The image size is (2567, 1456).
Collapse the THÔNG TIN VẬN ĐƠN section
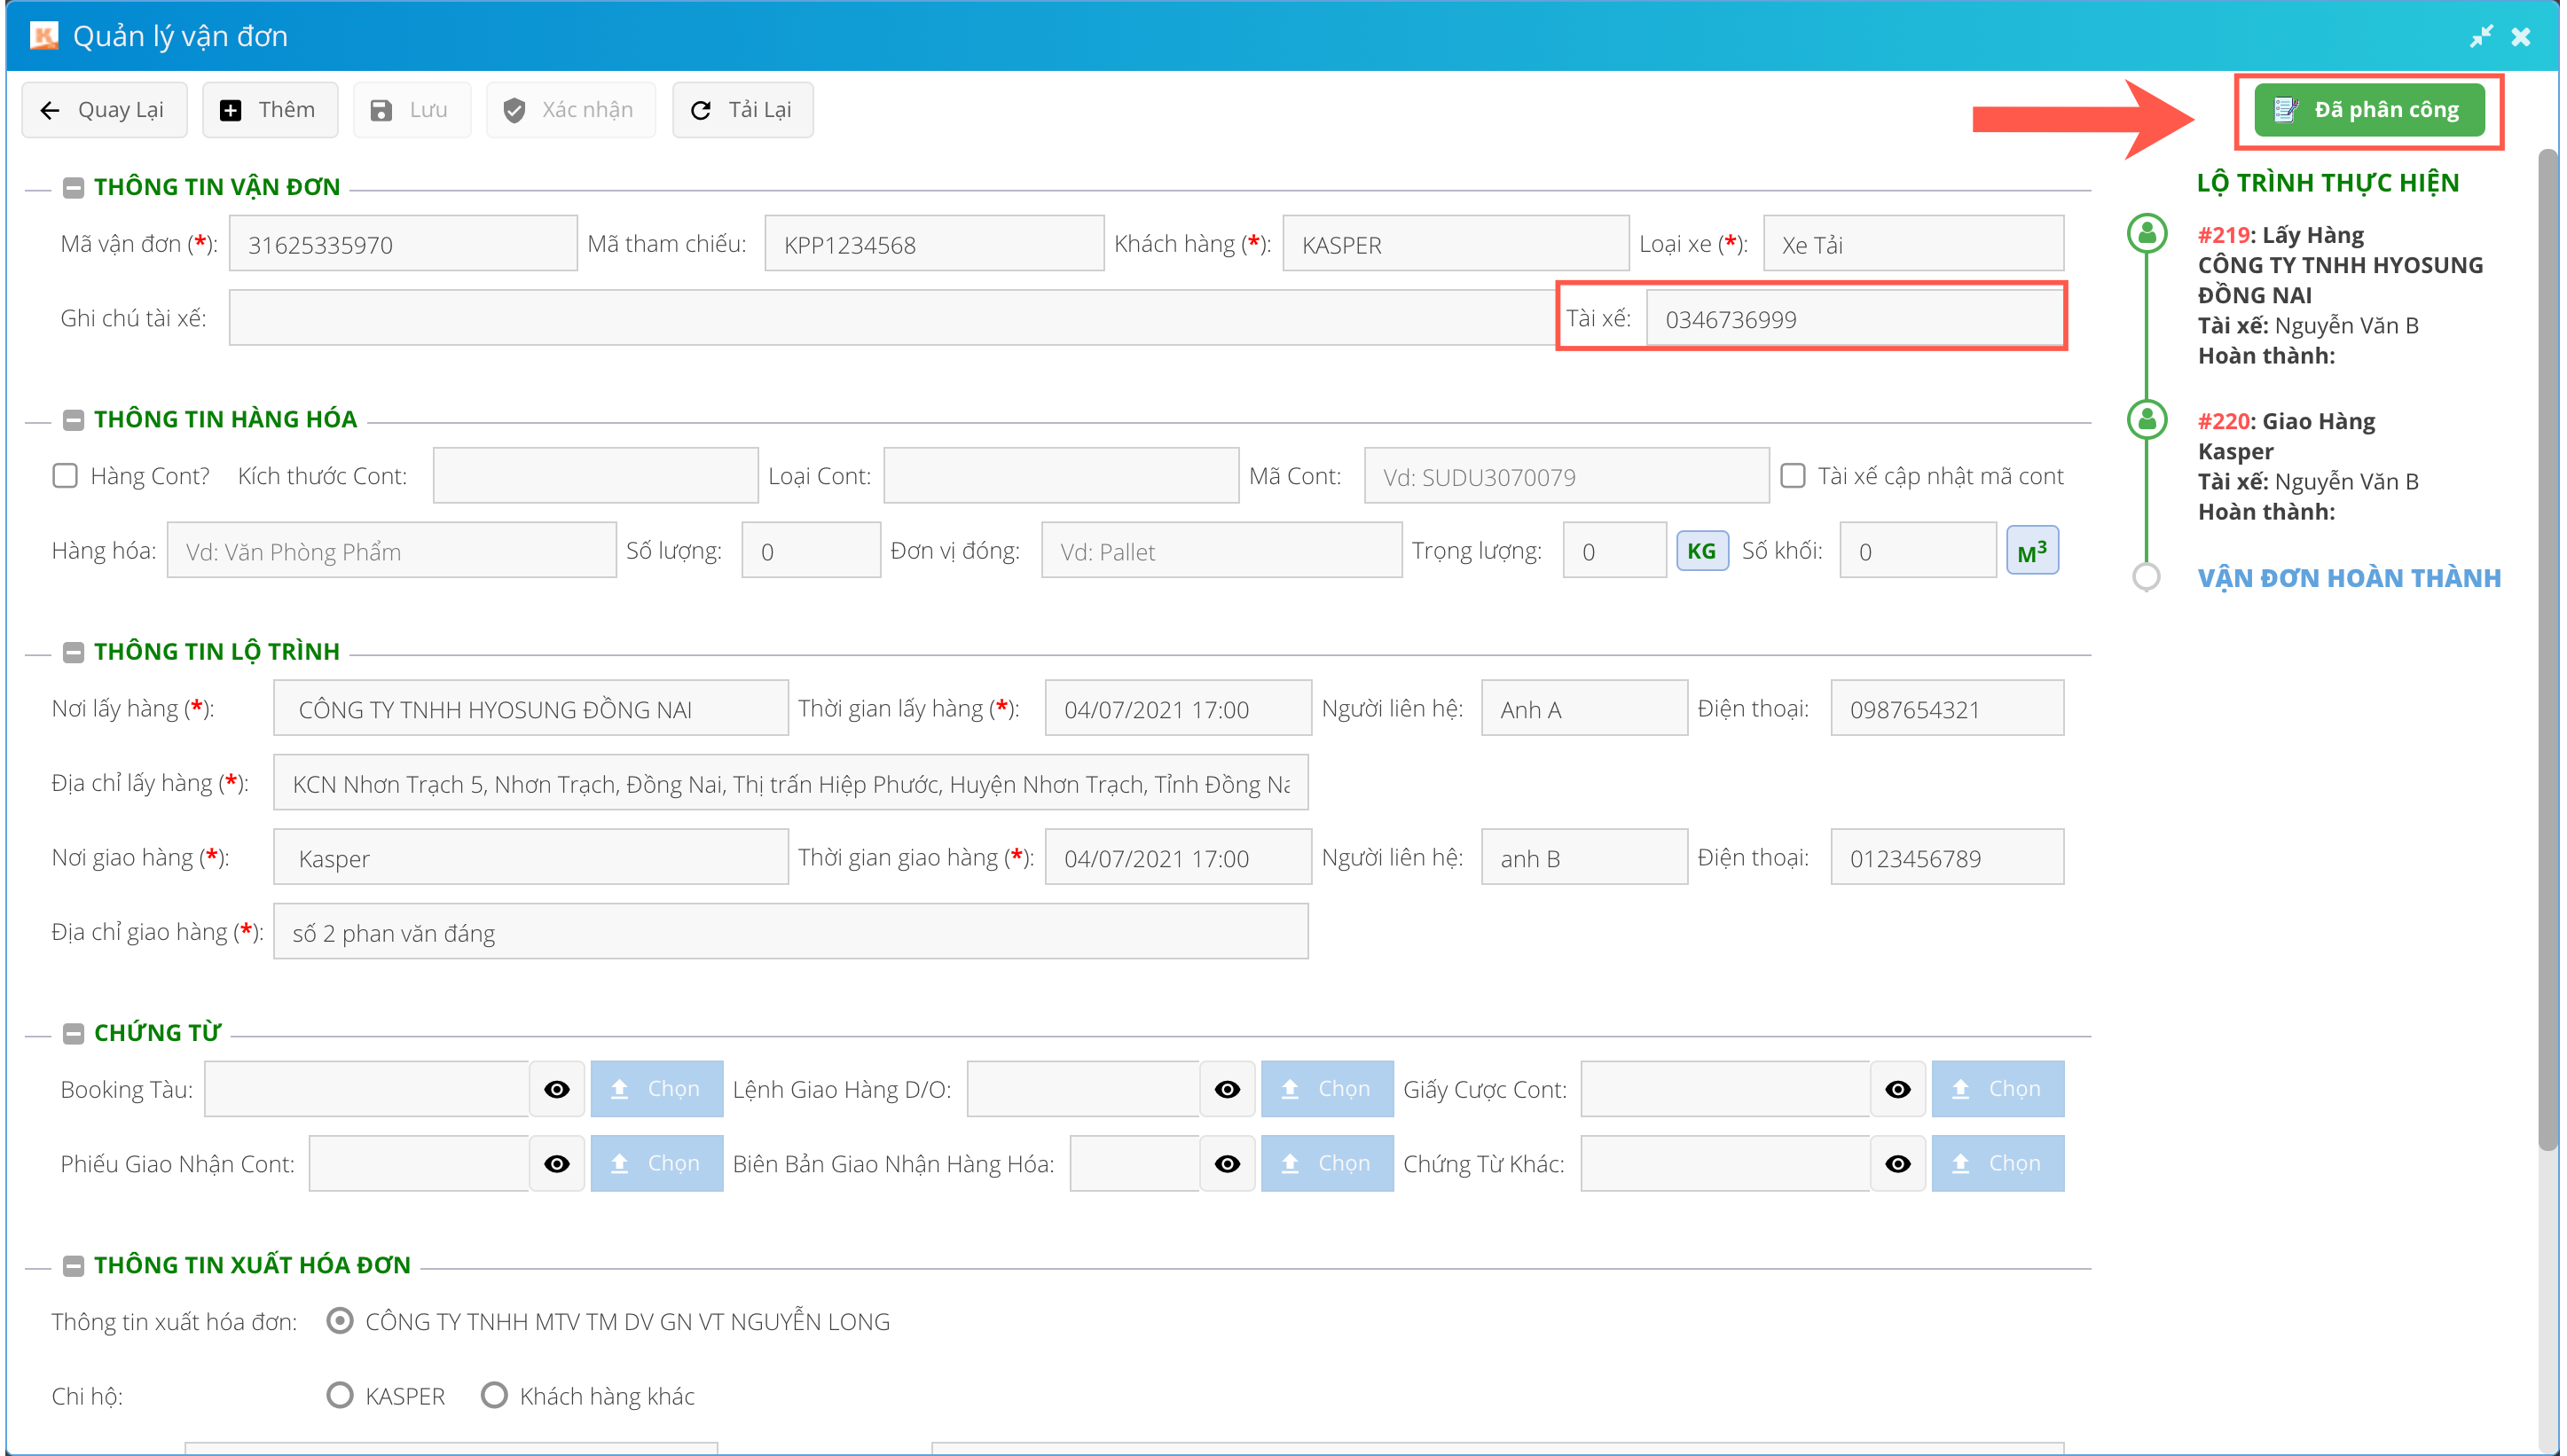(x=73, y=187)
